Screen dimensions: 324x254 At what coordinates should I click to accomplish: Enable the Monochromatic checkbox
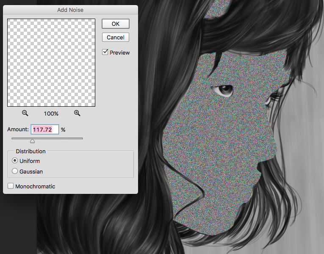pos(11,186)
